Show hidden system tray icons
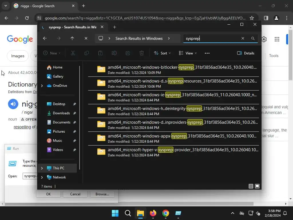Viewport: 293px width, 220px height. pos(233,213)
